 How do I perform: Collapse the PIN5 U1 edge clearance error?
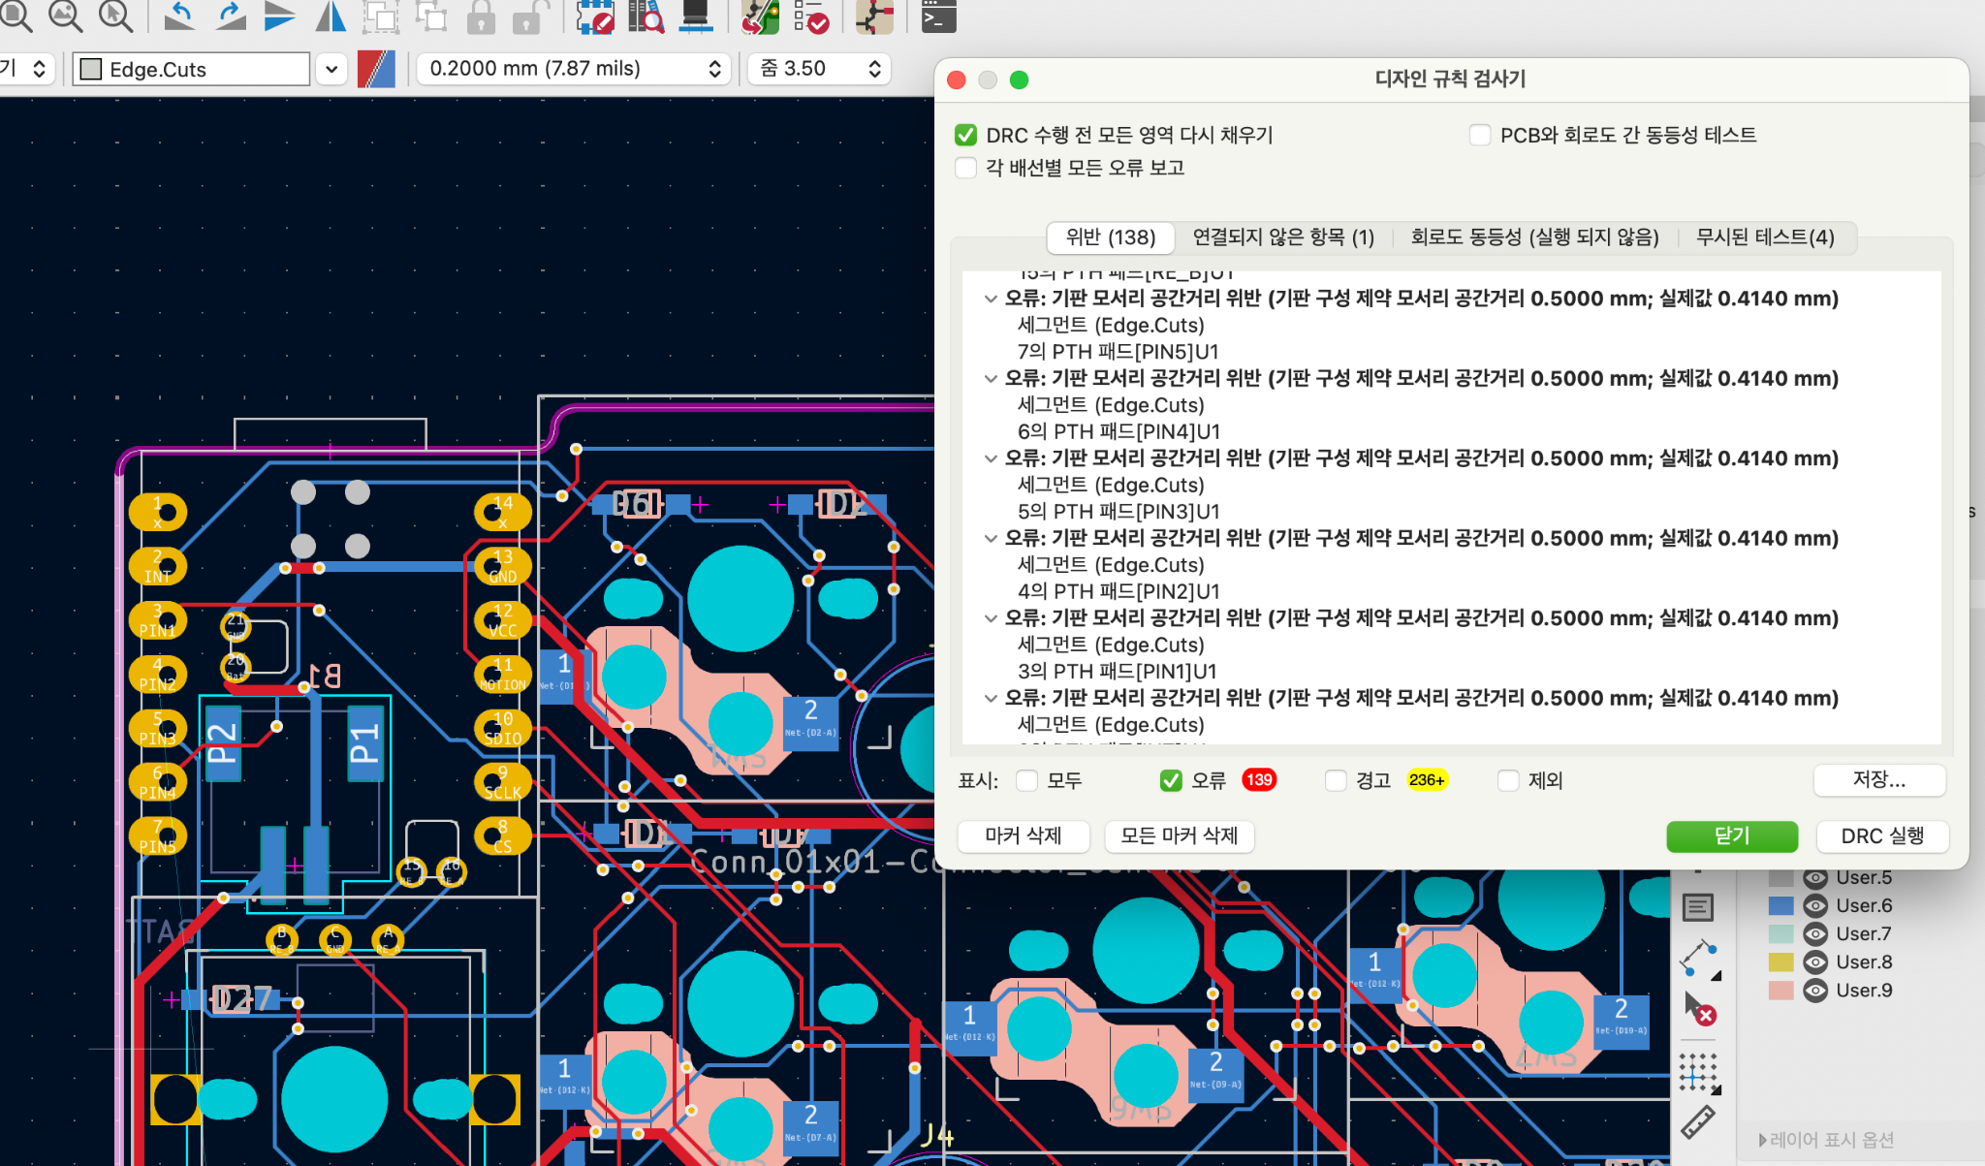[991, 299]
